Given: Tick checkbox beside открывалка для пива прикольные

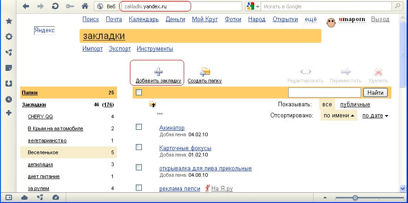Looking at the screenshot, I should click(x=139, y=168).
